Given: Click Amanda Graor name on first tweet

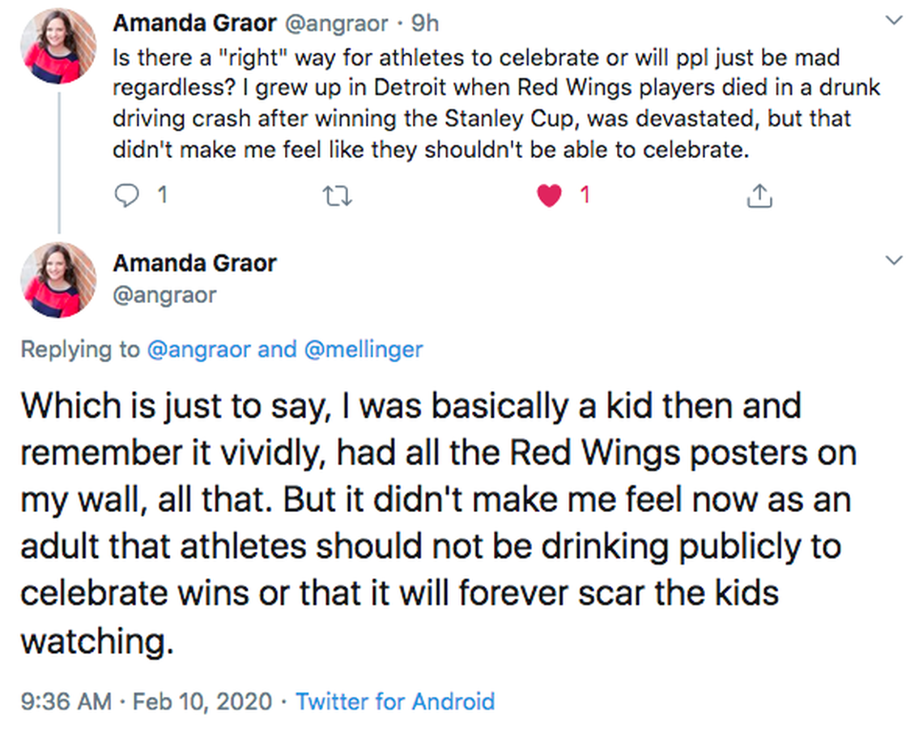Looking at the screenshot, I should coord(194,23).
